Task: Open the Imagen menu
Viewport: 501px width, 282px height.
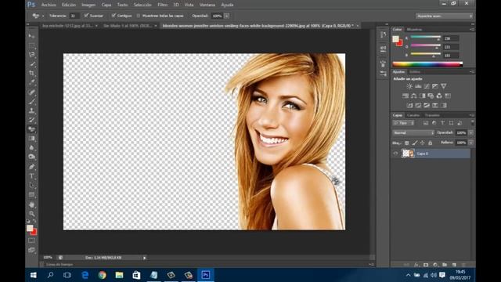Action: click(x=88, y=5)
